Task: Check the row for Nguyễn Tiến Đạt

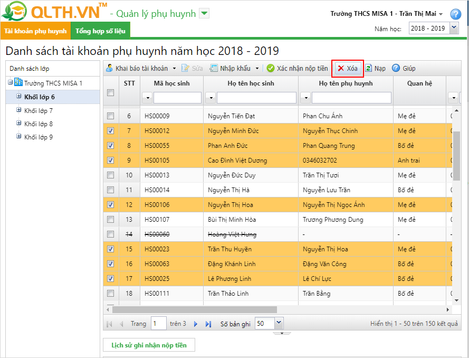Action: pyautogui.click(x=111, y=116)
